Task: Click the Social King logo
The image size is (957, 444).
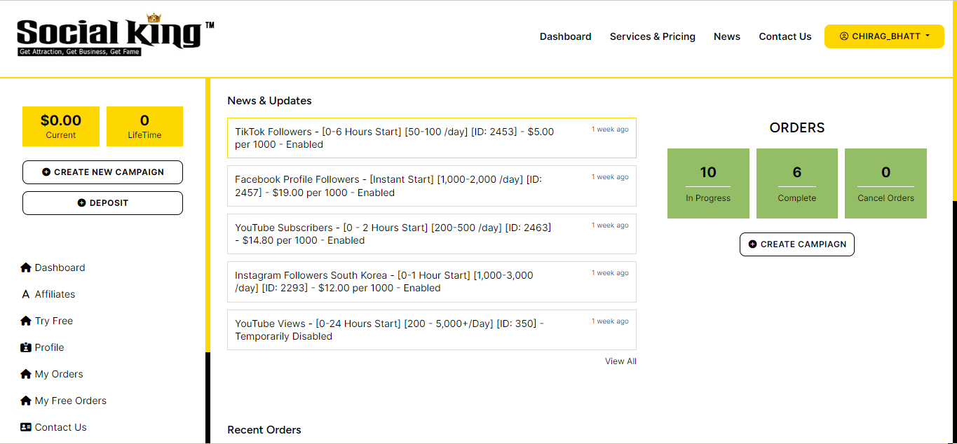Action: point(115,34)
